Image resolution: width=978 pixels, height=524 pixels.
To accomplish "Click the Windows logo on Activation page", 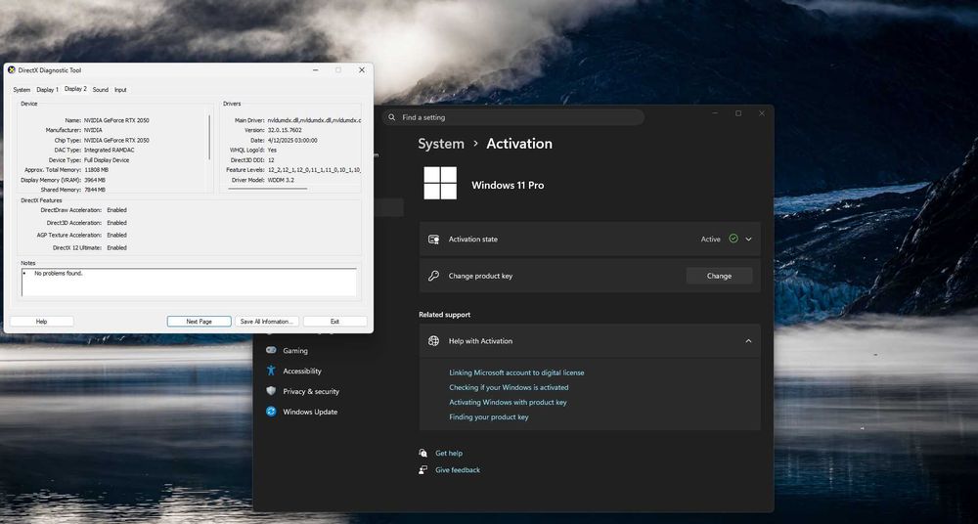I will pyautogui.click(x=440, y=183).
